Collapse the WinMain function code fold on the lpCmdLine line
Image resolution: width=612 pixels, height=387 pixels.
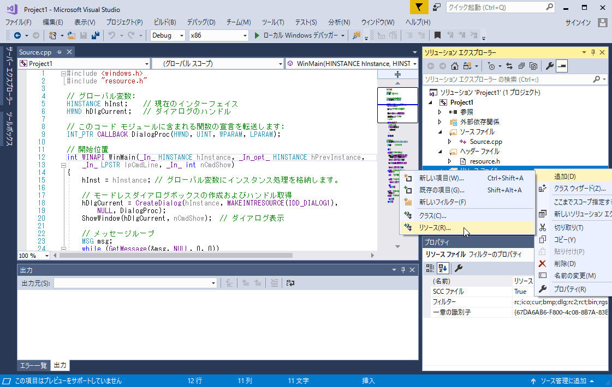[x=63, y=165]
